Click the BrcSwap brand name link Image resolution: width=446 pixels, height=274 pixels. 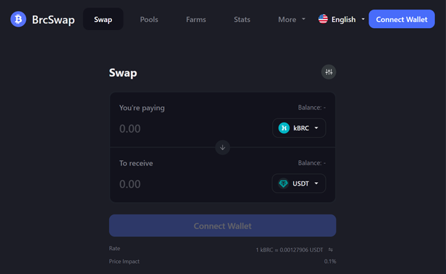coord(54,20)
